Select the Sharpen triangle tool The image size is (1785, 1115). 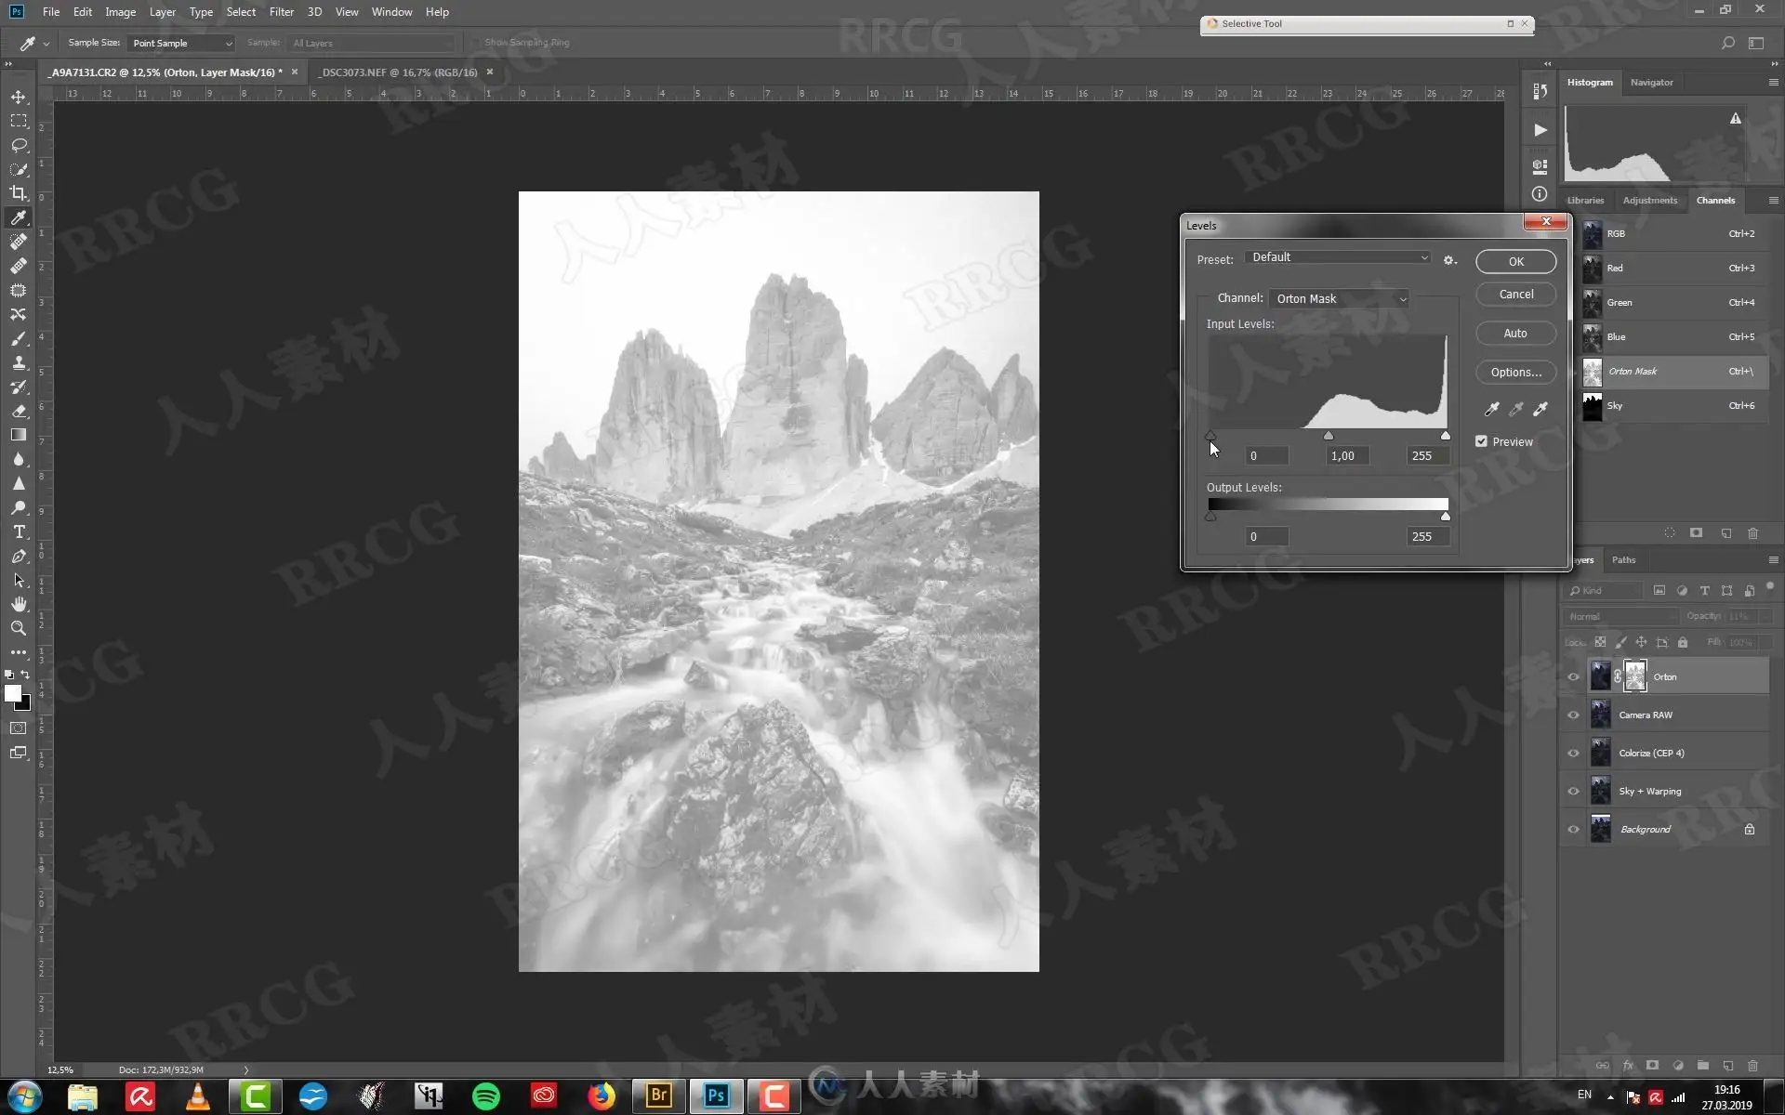point(19,483)
